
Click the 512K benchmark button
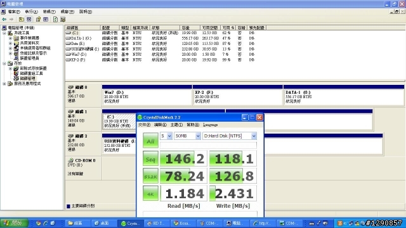[x=150, y=176]
